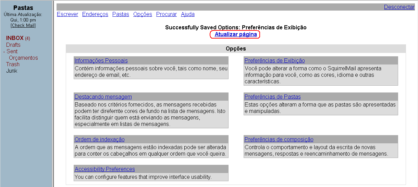Open Ordem de indexação settings
The image size is (418, 187).
pyautogui.click(x=100, y=140)
